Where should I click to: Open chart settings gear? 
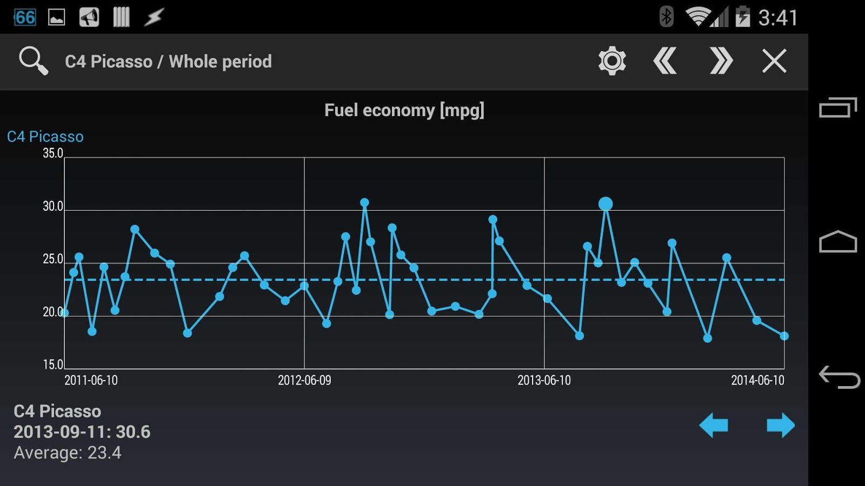612,60
